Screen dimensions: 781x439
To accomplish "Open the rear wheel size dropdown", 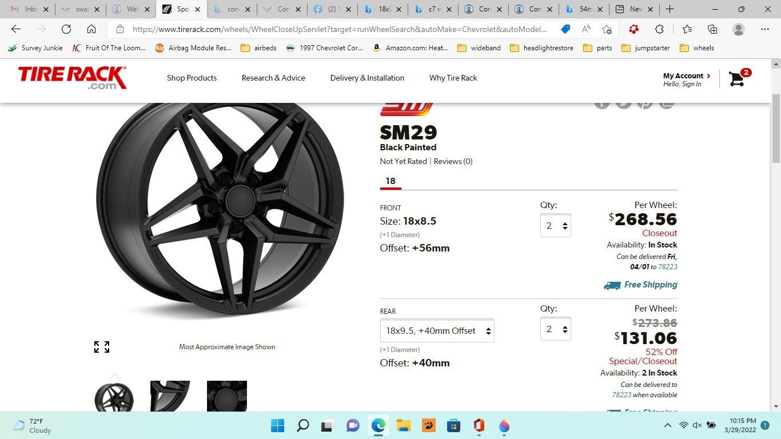I will click(x=437, y=331).
